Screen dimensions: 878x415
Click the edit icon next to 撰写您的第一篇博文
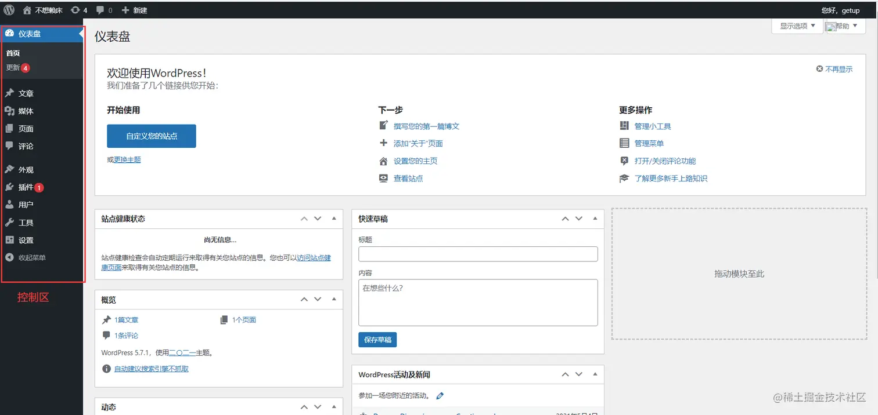point(383,125)
